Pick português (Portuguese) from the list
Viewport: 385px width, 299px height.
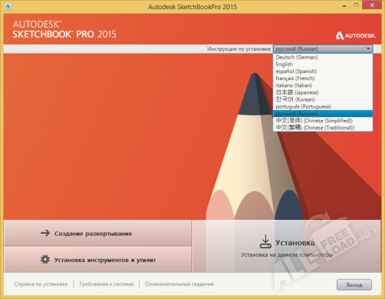pos(323,107)
